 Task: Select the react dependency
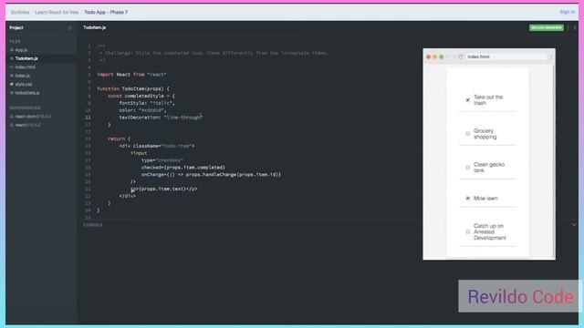28,125
